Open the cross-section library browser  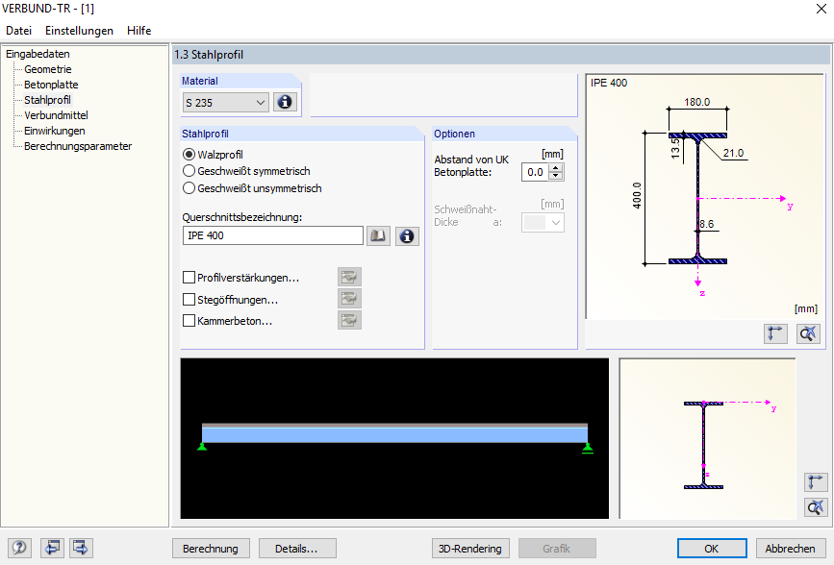[x=378, y=235]
